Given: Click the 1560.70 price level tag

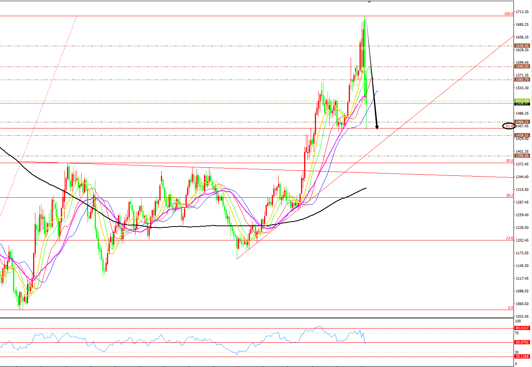Looking at the screenshot, I should [x=522, y=80].
